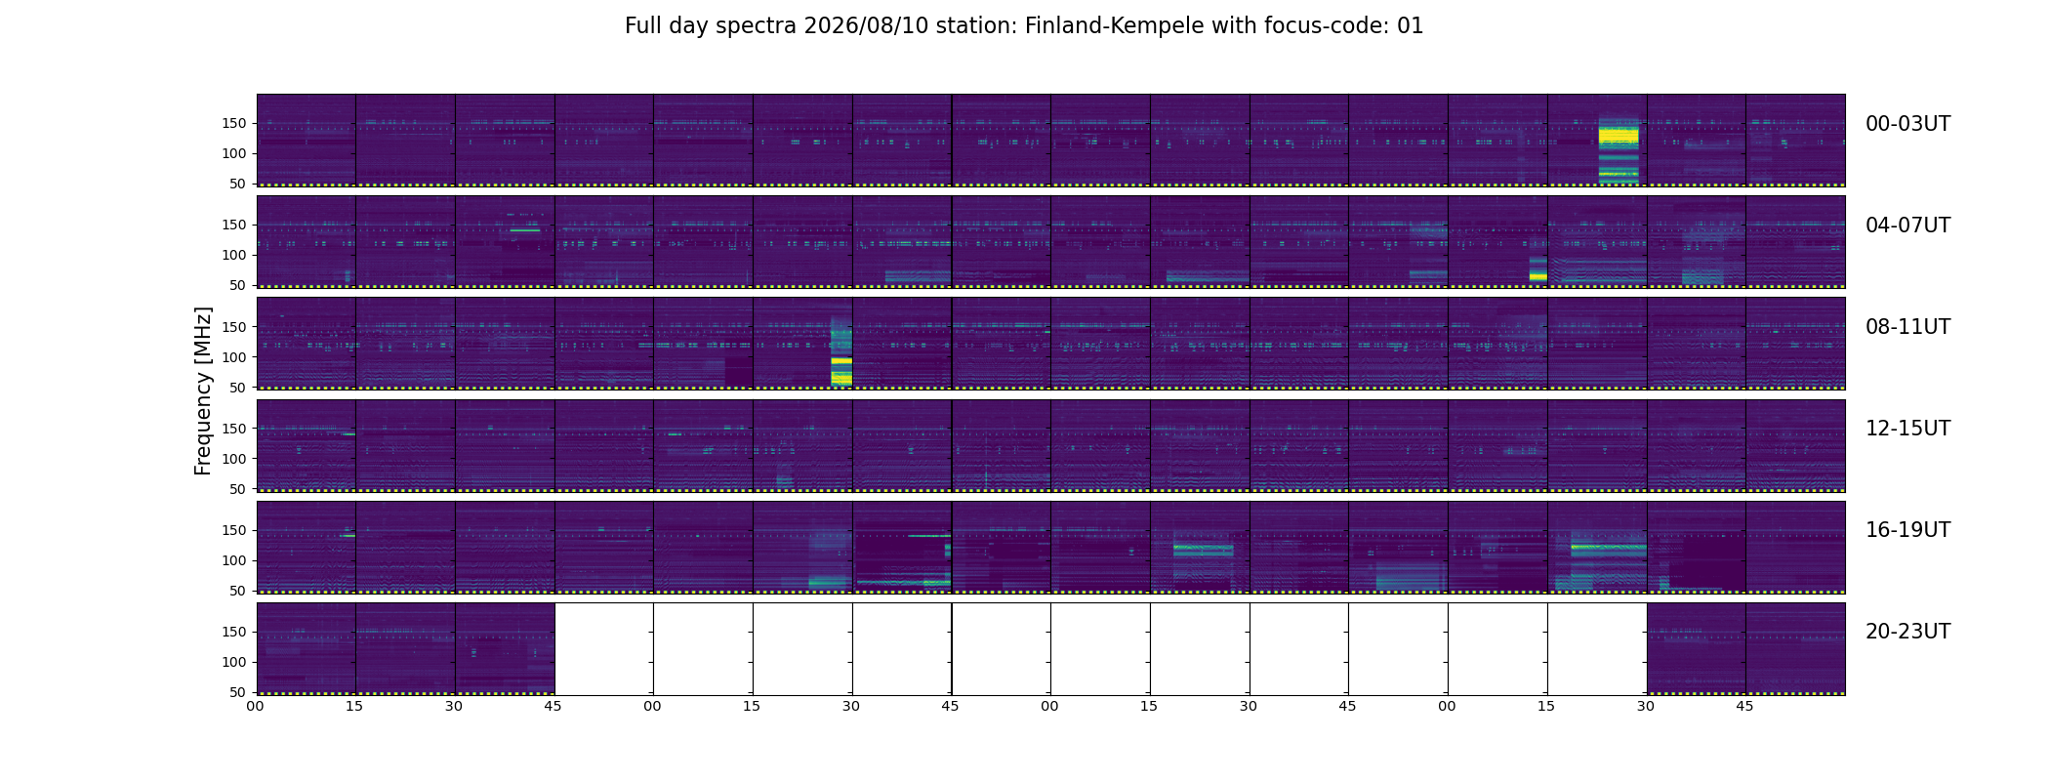This screenshot has width=2050, height=781.
Task: Click the green band emission in 16-19UT row
Action: (1608, 549)
